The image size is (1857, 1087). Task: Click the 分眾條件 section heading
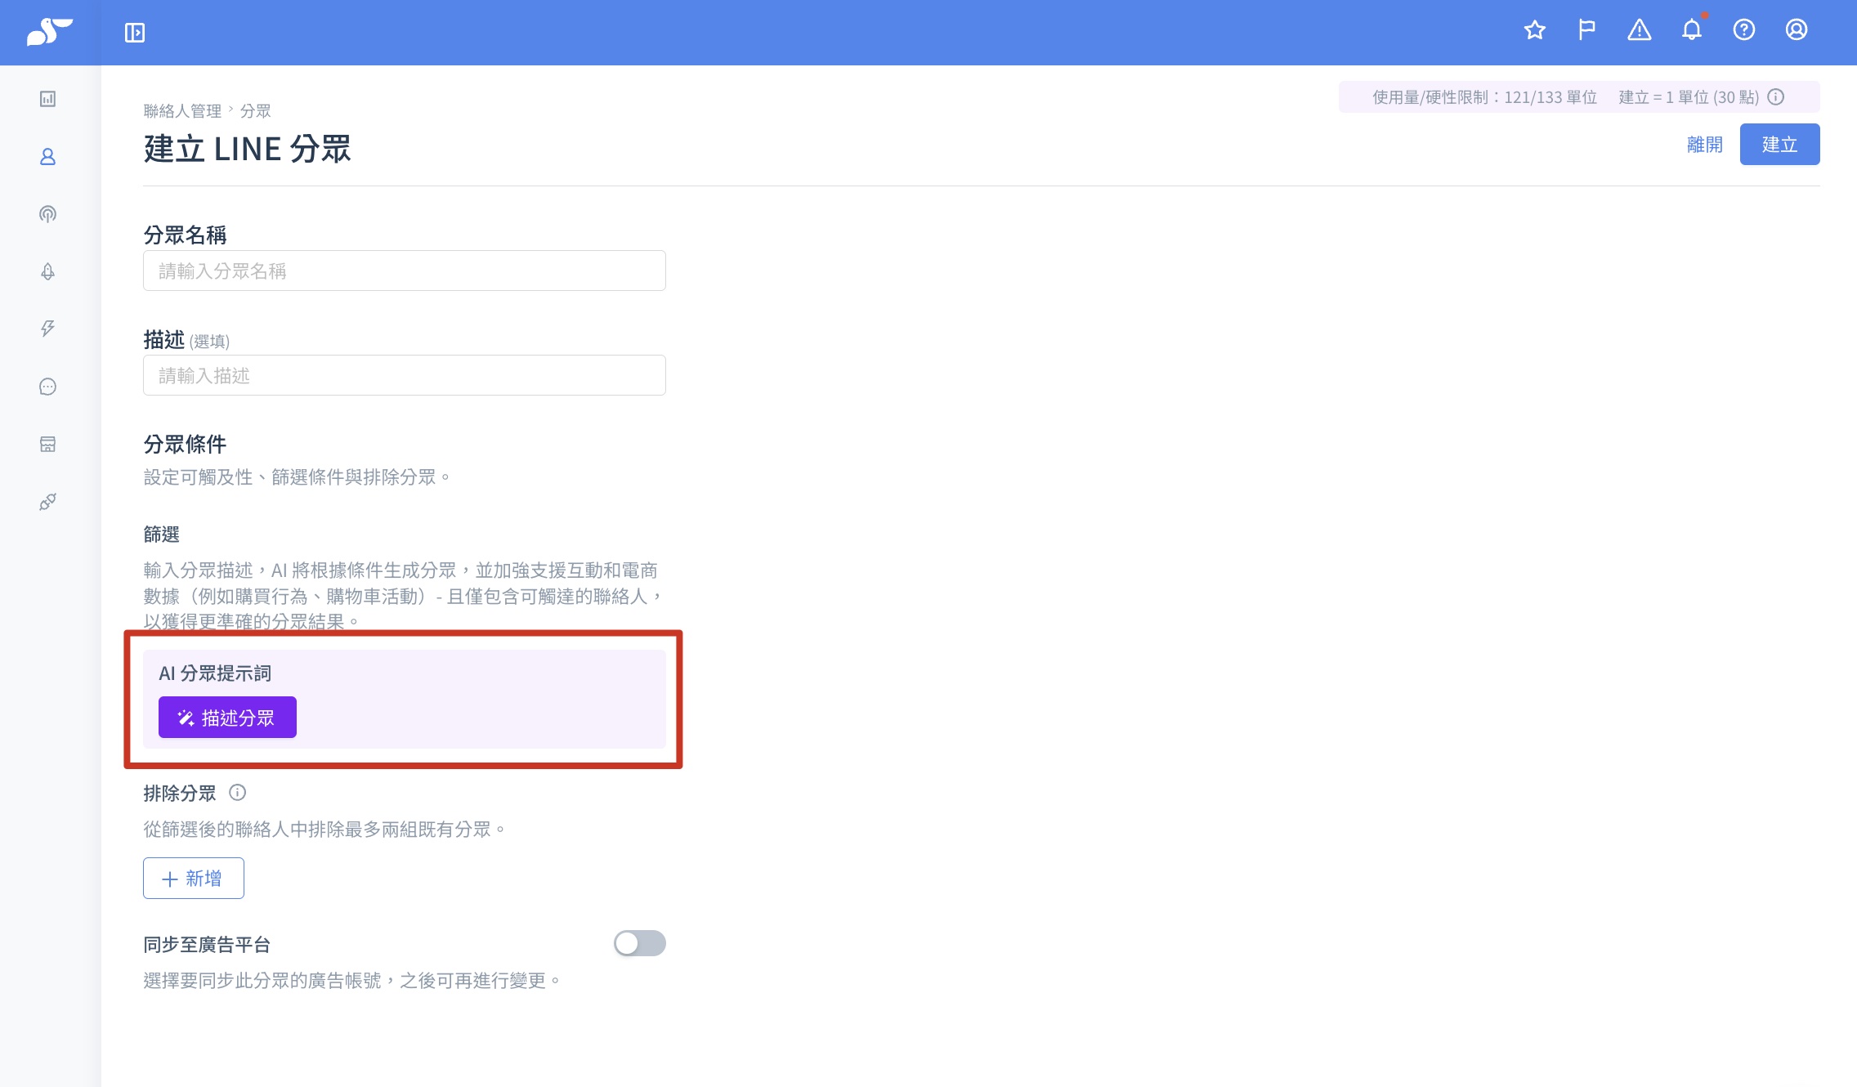185,445
